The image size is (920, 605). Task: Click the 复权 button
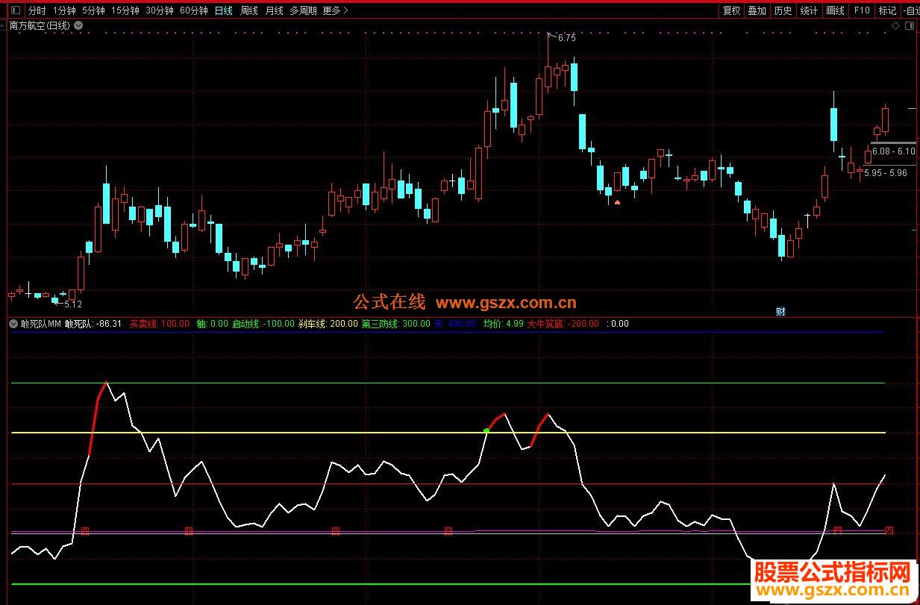pos(731,10)
